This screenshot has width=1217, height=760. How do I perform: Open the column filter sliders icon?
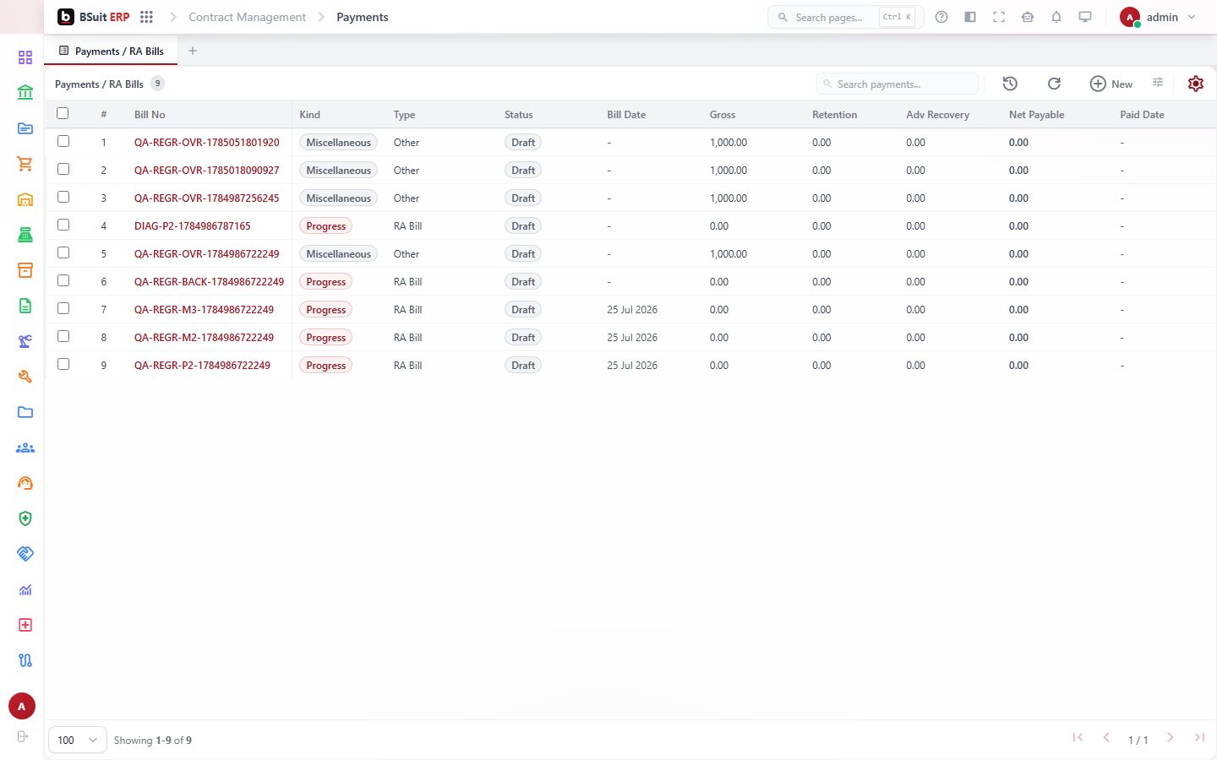[1158, 83]
